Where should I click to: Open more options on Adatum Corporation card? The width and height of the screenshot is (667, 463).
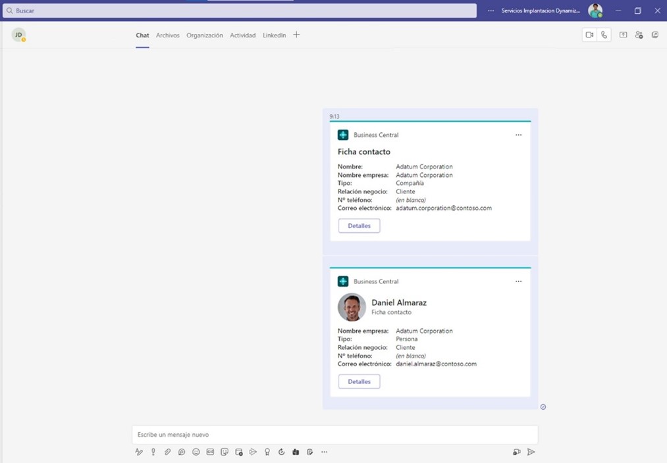tap(519, 135)
